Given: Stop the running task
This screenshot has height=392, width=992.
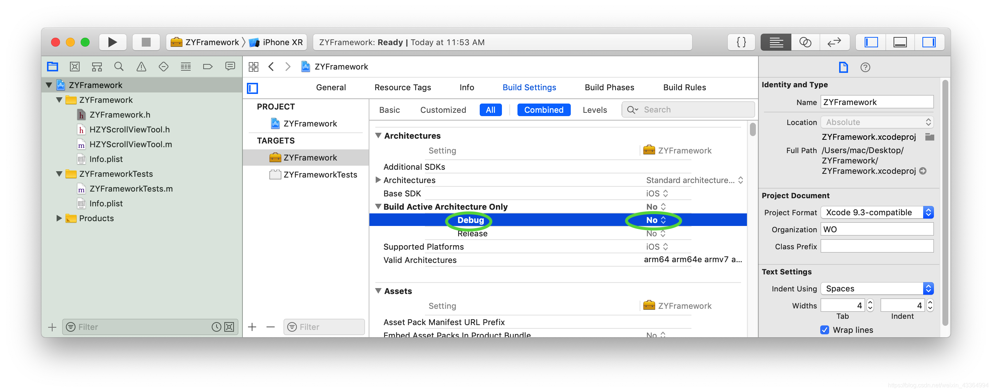Looking at the screenshot, I should (x=146, y=42).
